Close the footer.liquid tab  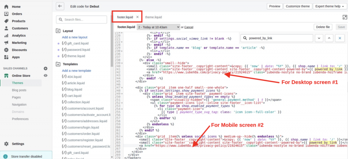137,17
